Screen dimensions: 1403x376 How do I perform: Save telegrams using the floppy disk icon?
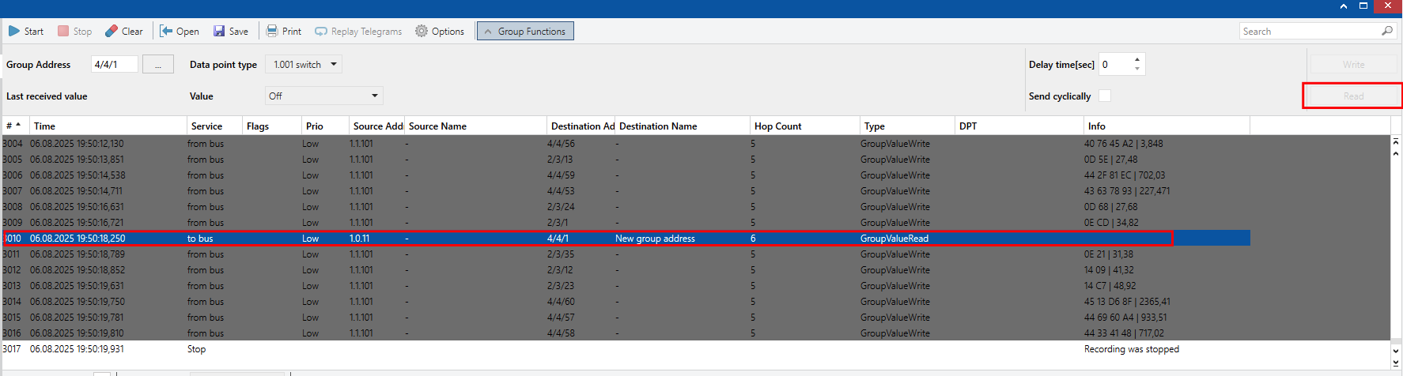[x=219, y=32]
